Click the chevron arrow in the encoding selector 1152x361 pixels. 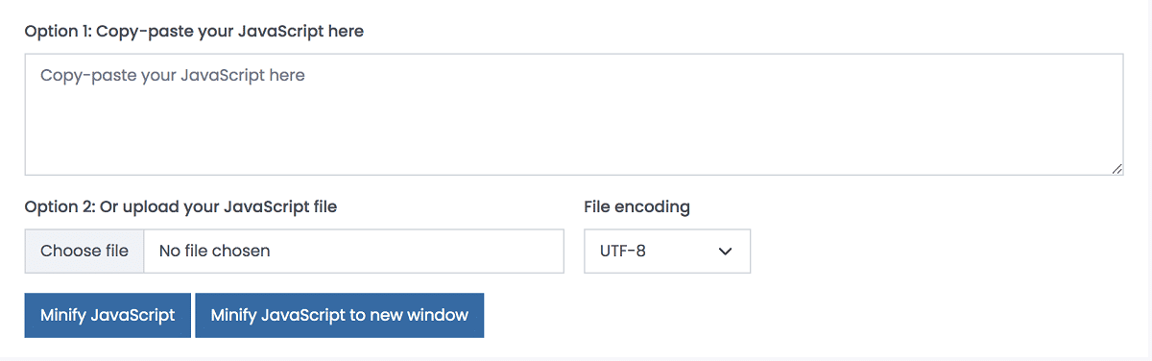pos(726,252)
